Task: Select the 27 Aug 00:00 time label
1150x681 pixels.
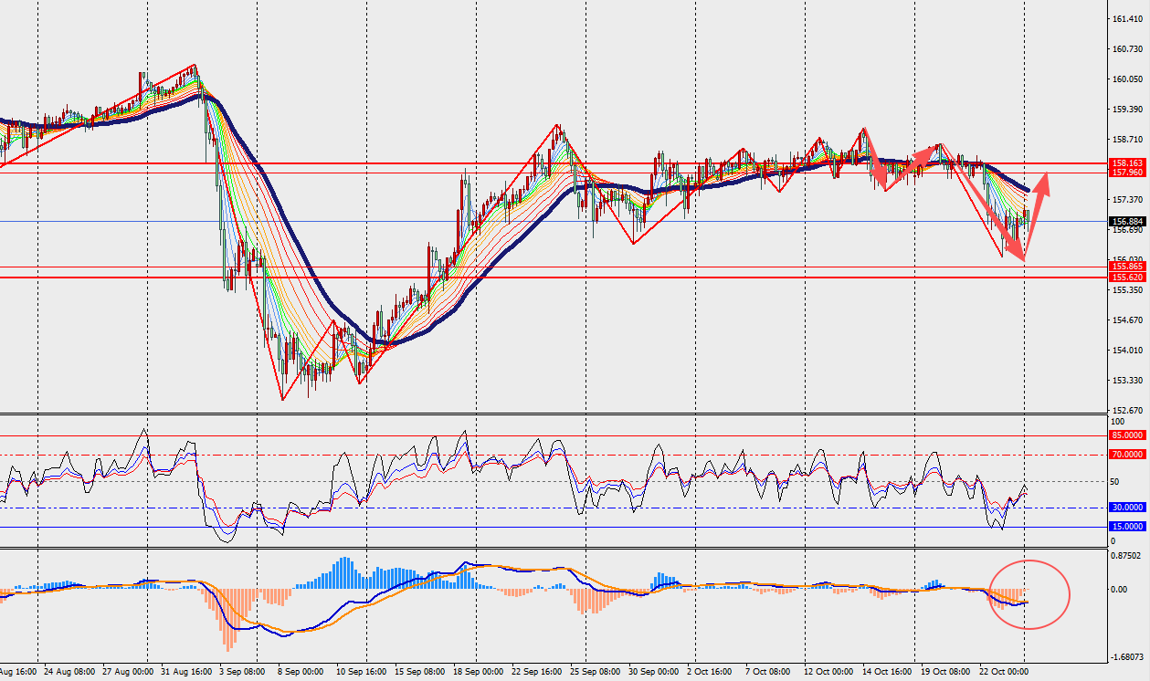Action: point(128,672)
